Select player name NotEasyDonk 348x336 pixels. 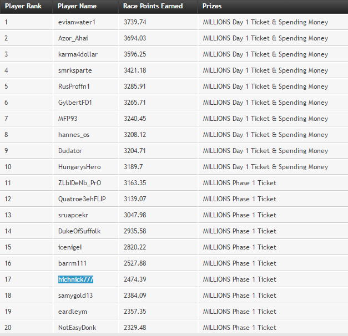click(77, 328)
